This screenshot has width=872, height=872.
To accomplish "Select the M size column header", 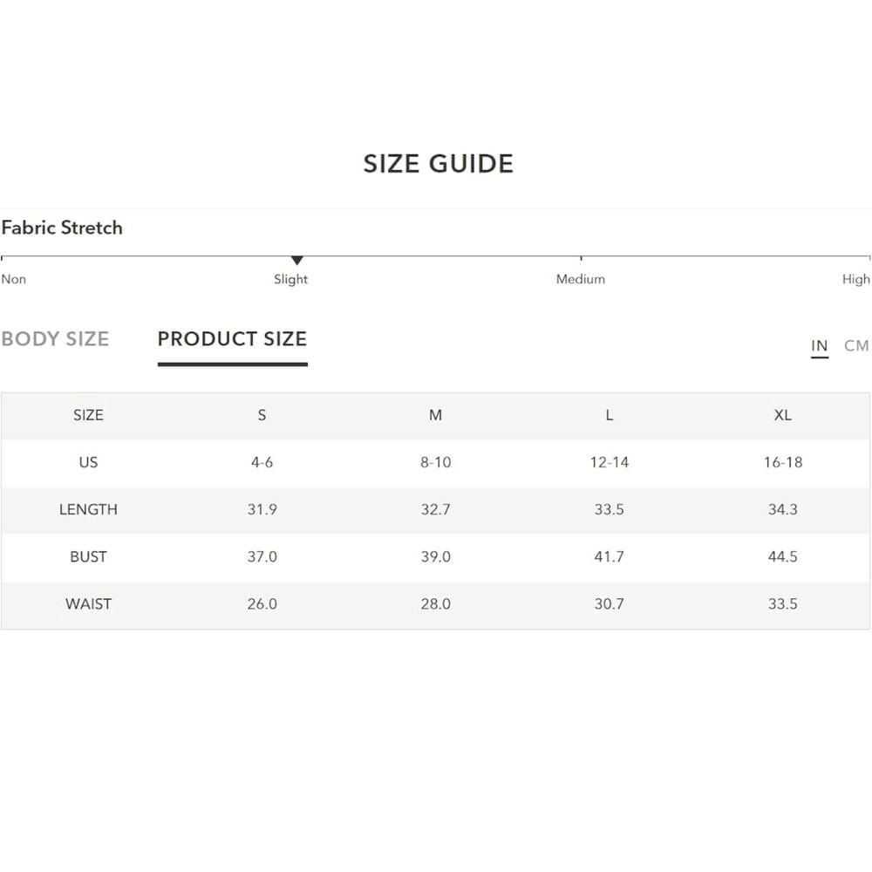I will coord(435,415).
